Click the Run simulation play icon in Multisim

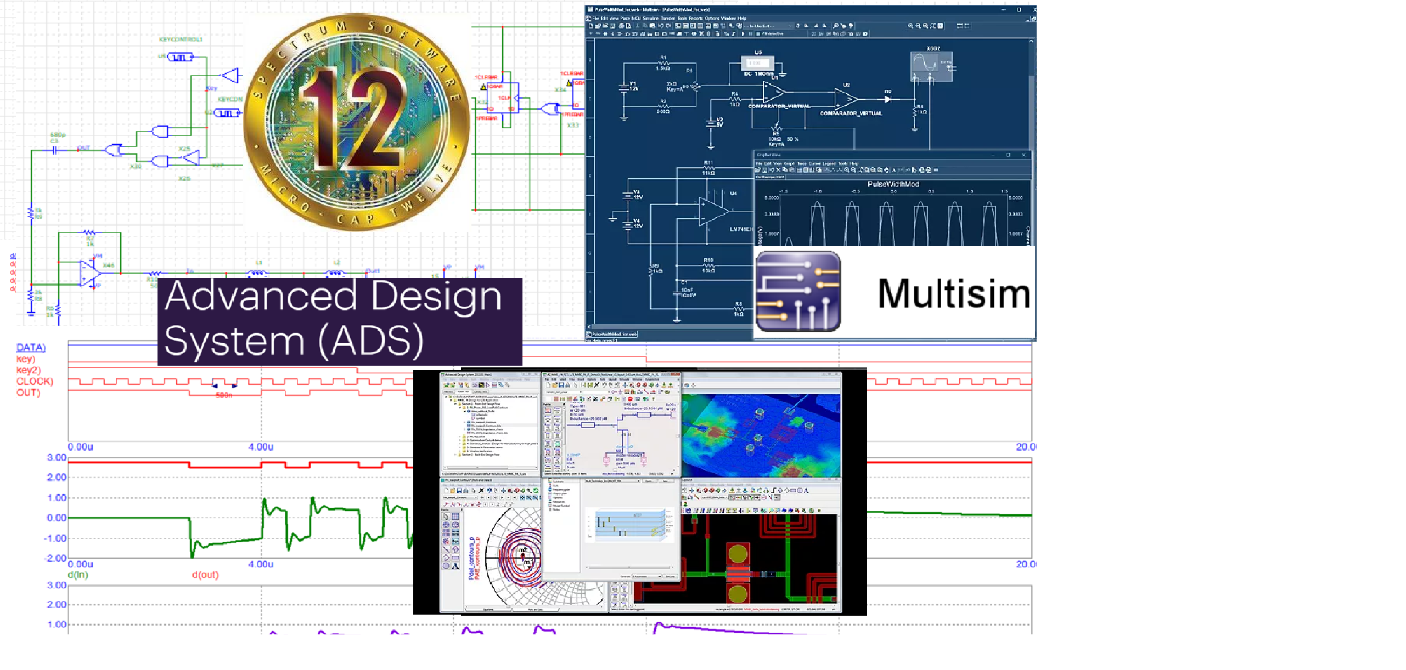pos(743,34)
